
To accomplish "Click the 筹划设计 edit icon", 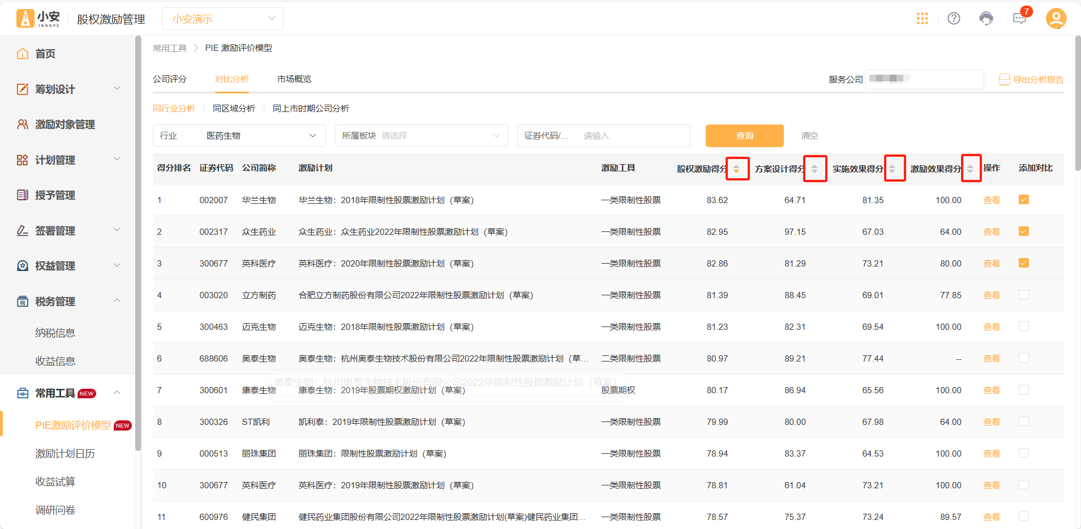I will [23, 89].
